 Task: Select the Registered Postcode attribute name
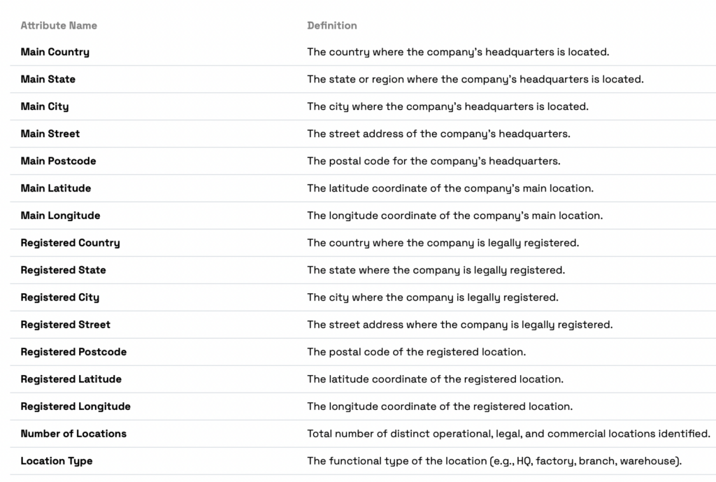73,352
